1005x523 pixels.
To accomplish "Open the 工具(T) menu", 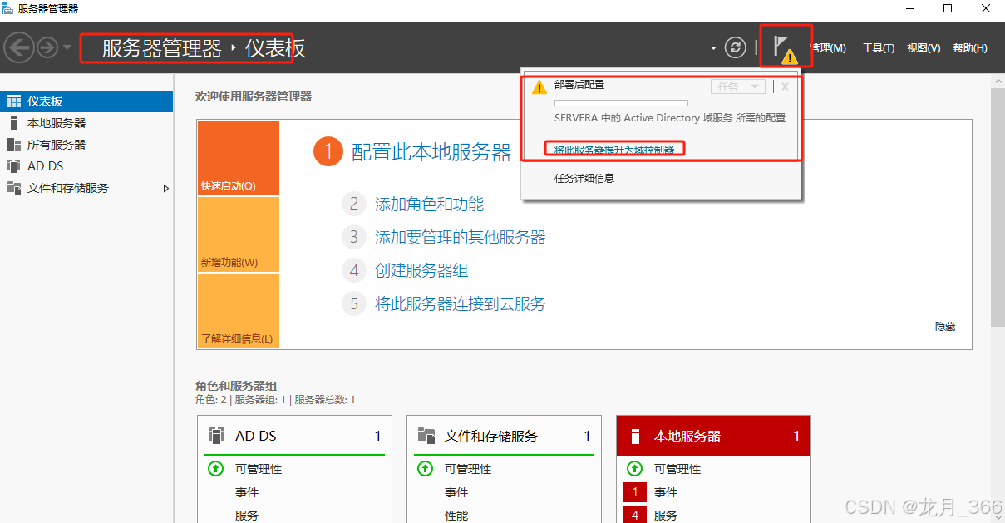I will [x=879, y=48].
